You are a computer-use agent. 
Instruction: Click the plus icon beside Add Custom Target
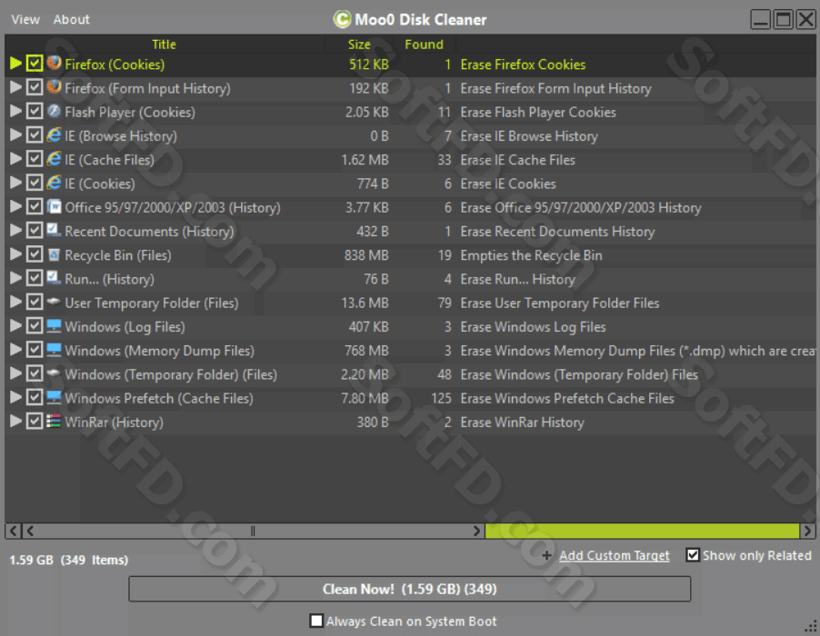[x=546, y=555]
